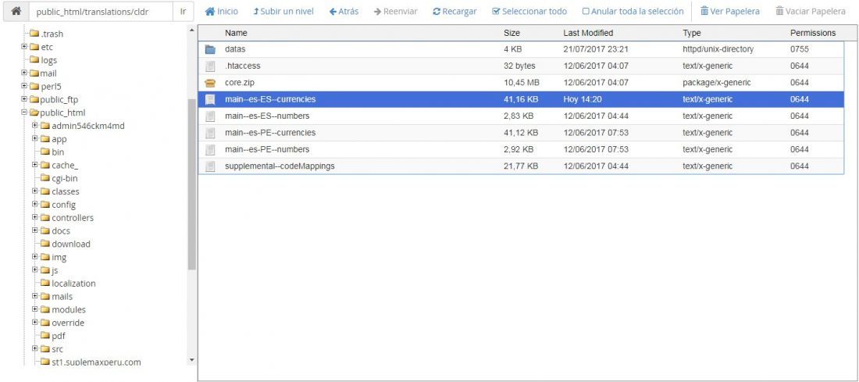Expand the etc folder in tree
The height and width of the screenshot is (382, 859).
(24, 47)
